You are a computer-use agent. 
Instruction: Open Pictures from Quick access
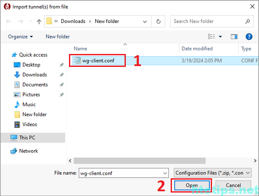click(31, 95)
